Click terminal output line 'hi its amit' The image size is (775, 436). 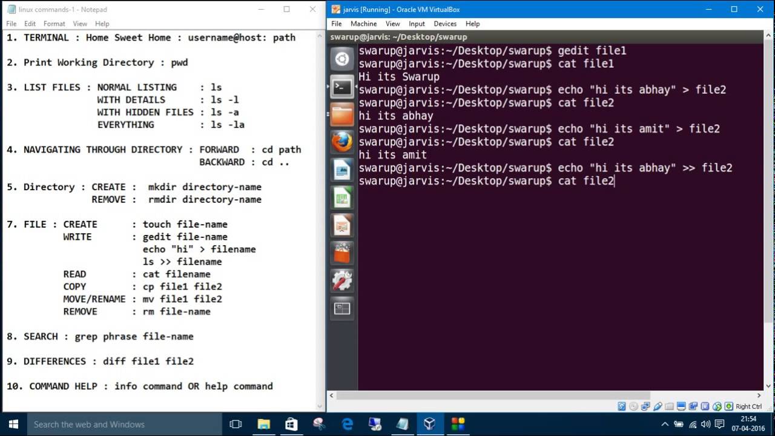[392, 154]
